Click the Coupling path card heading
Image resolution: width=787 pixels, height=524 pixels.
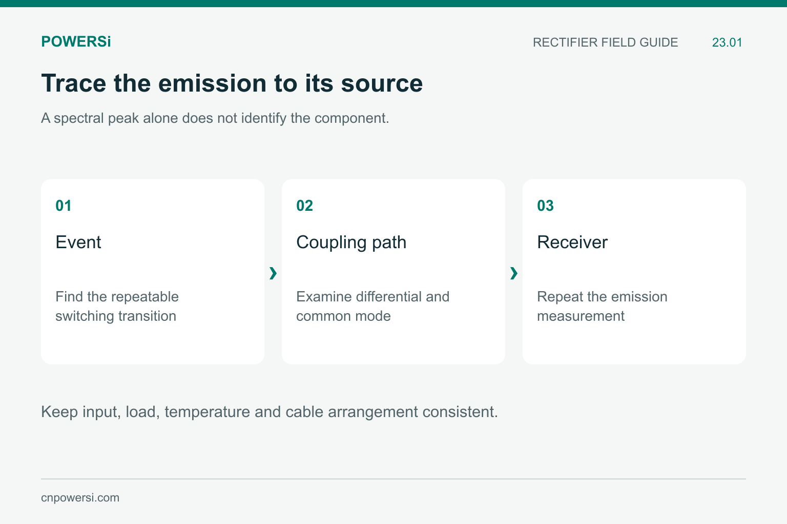tap(351, 242)
